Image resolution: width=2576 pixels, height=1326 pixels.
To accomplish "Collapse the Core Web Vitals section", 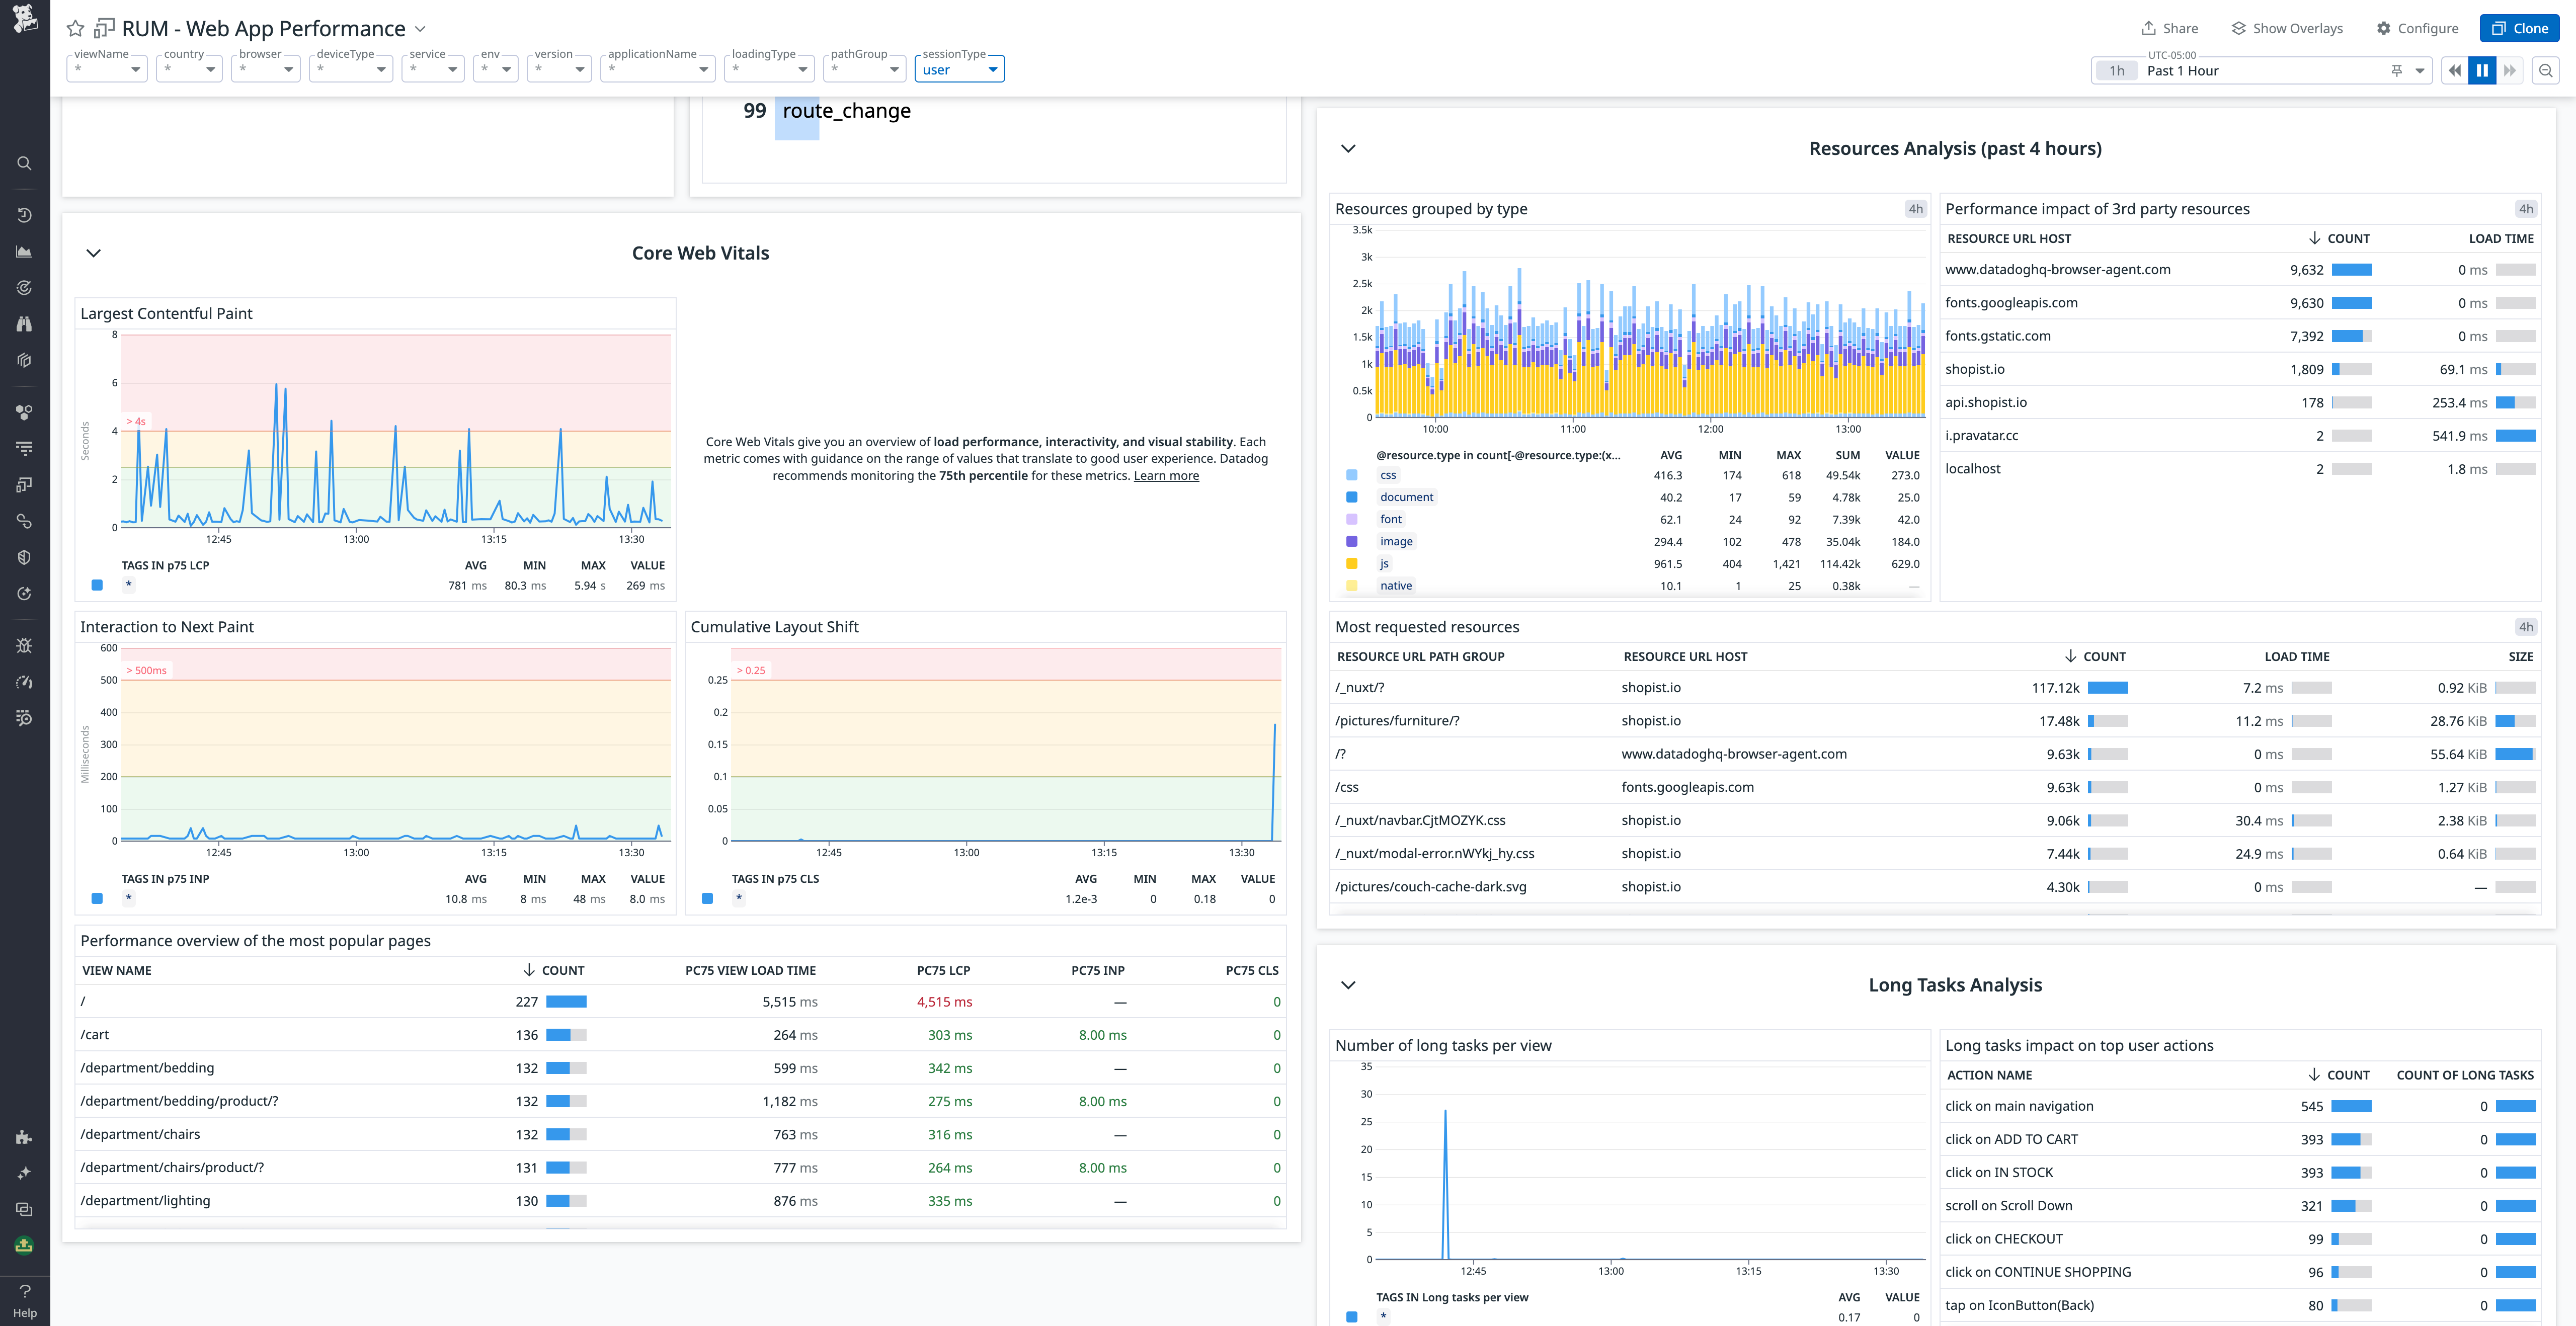I will pos(93,253).
